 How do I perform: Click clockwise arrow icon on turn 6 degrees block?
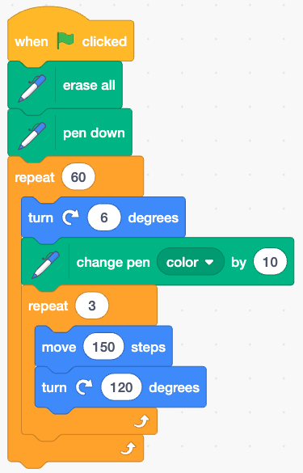pos(71,217)
